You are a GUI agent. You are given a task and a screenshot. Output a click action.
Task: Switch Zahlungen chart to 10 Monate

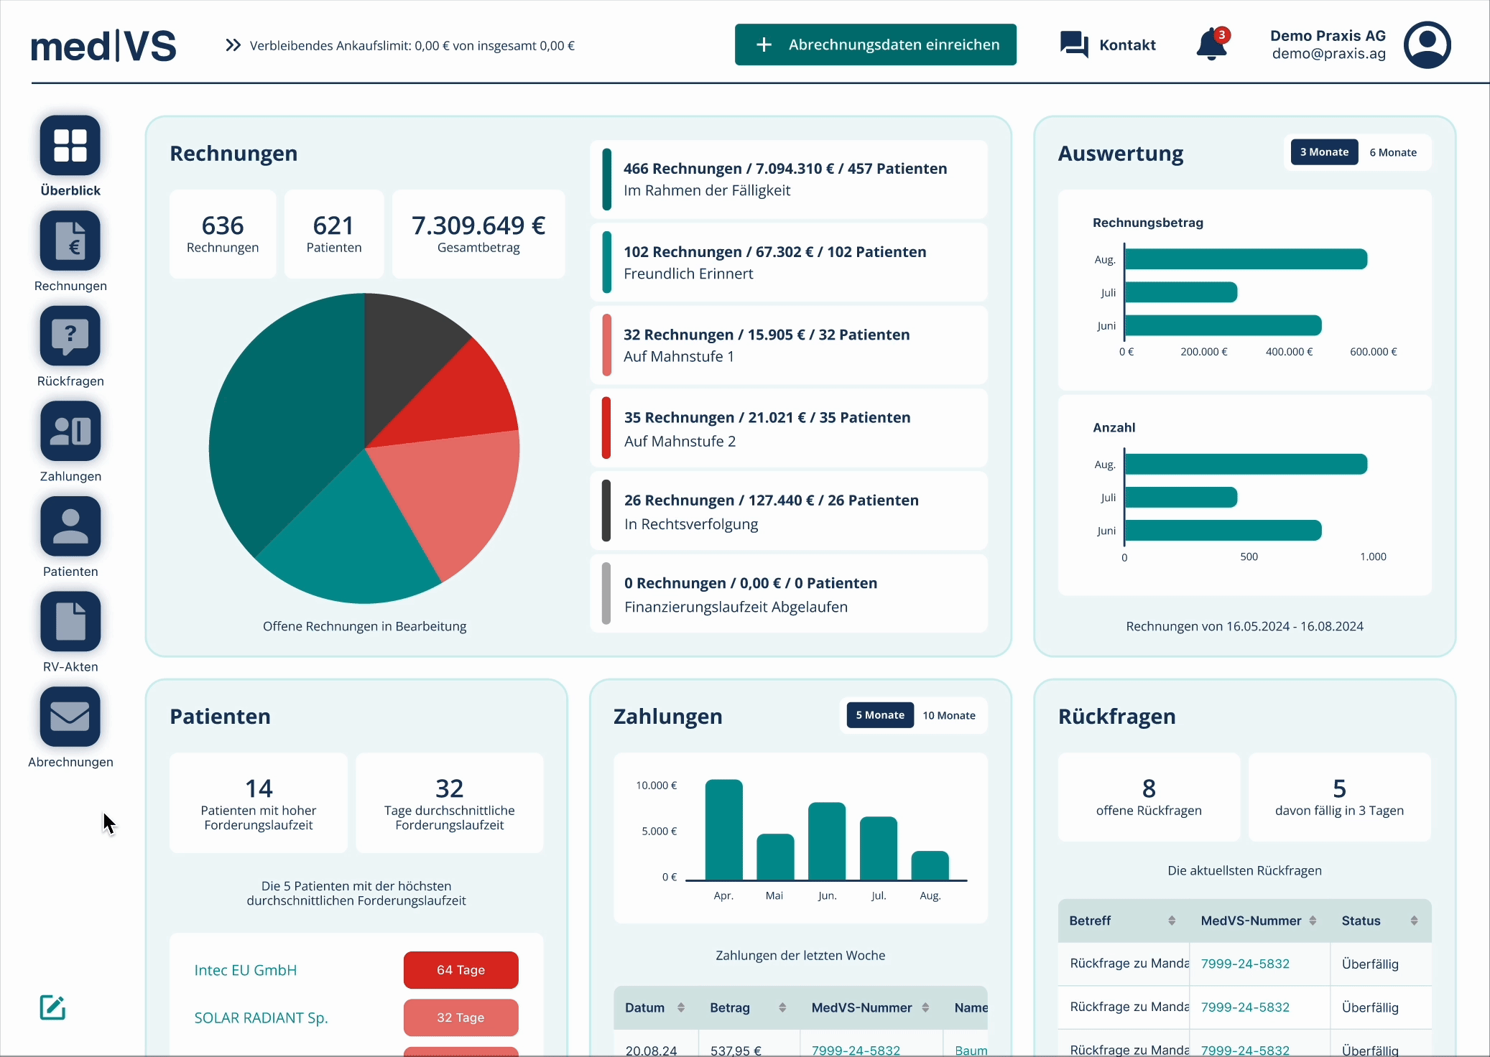[948, 715]
